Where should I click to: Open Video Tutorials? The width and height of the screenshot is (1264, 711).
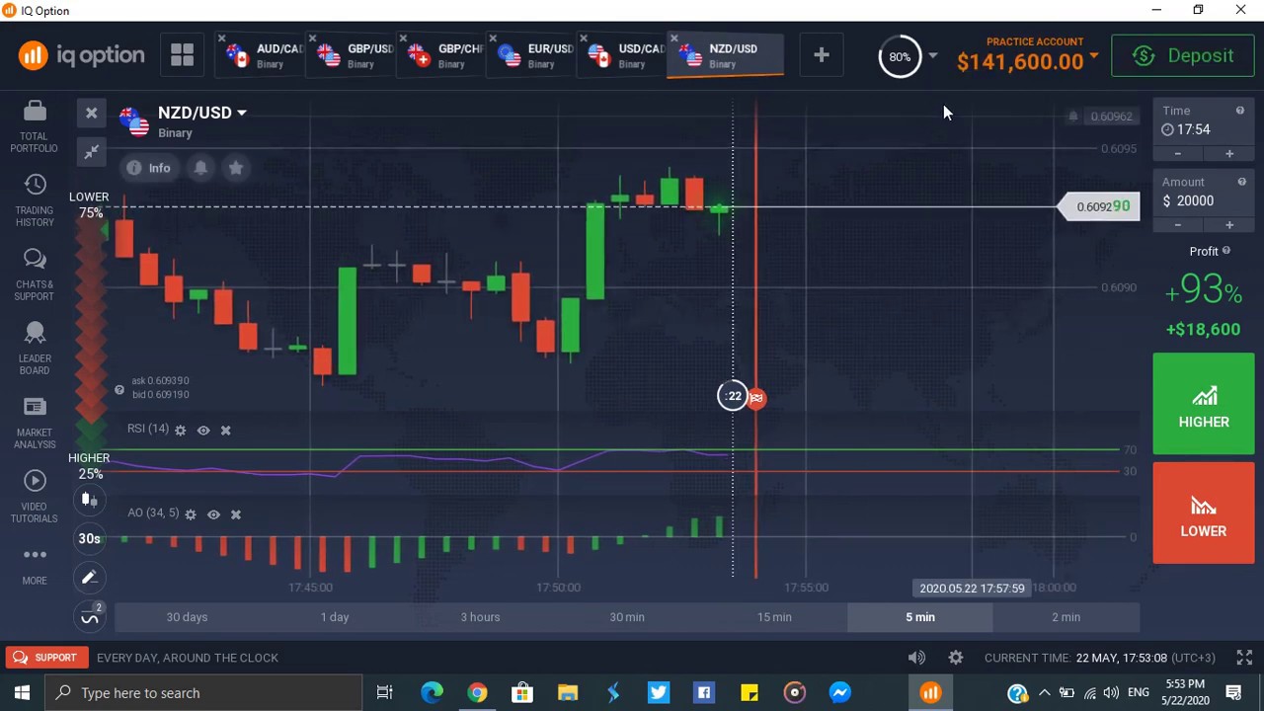tap(35, 497)
